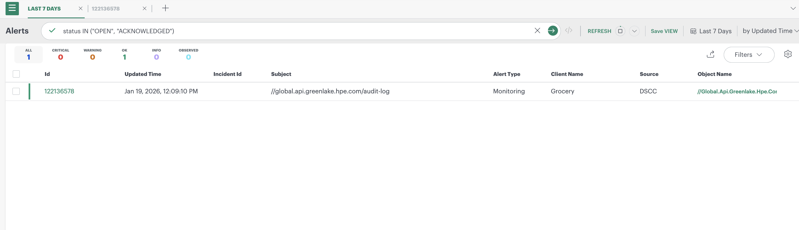
Task: Open the advanced query code editor icon
Action: click(x=569, y=31)
